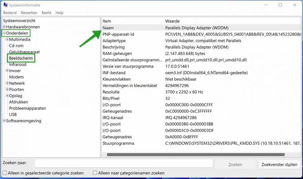The width and height of the screenshot is (303, 179).
Task: Expand the Multimedia node
Action: pyautogui.click(x=7, y=39)
